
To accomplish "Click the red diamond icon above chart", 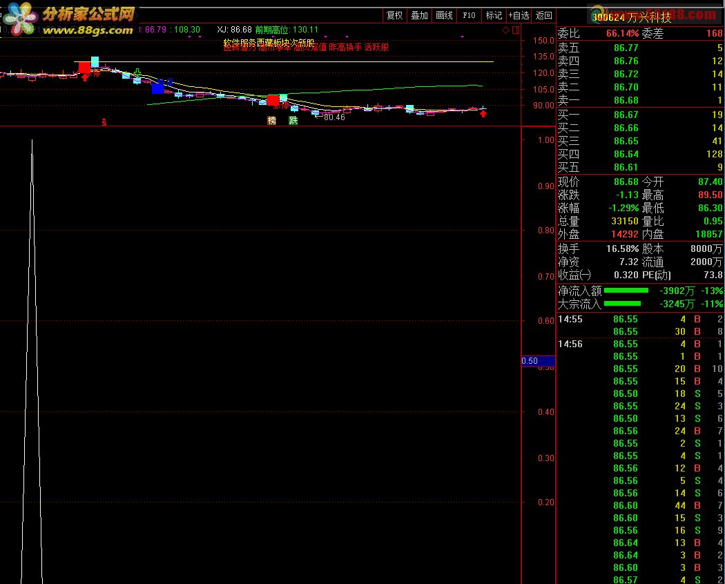I will point(506,30).
